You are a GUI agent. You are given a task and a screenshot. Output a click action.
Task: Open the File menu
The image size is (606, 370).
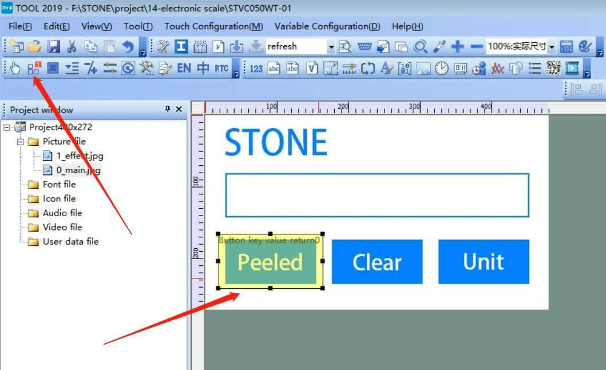(x=20, y=26)
